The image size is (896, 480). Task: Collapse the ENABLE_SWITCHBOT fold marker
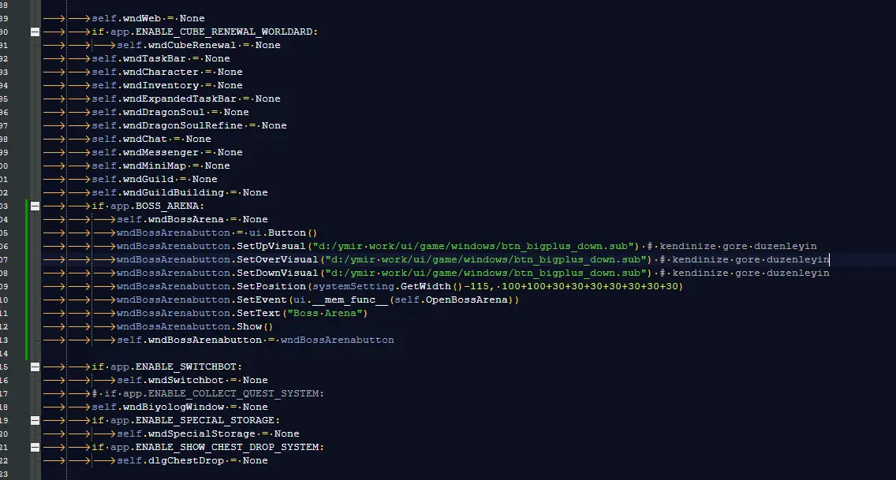coord(34,367)
